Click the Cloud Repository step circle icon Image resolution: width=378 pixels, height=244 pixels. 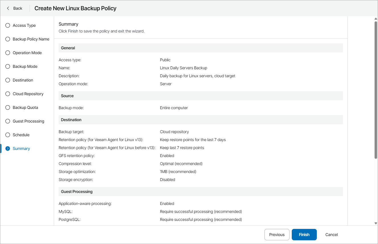coord(8,94)
